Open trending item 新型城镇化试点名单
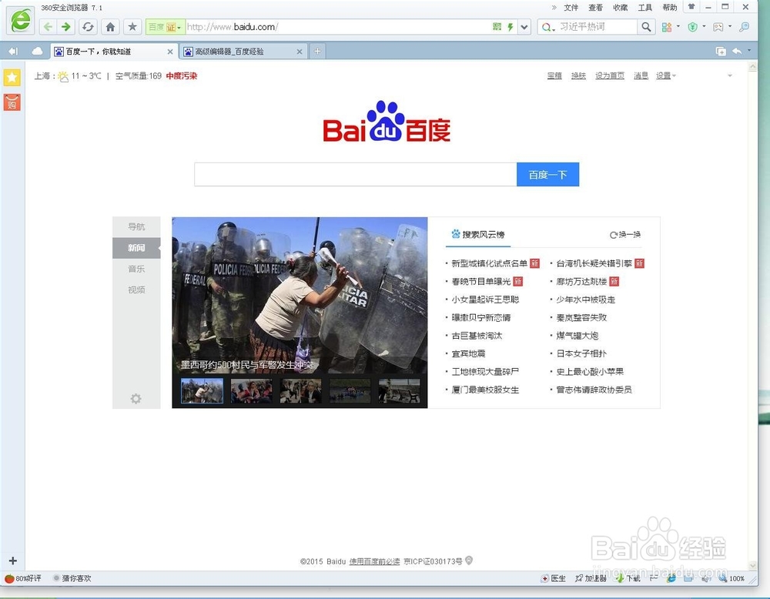 pos(489,263)
